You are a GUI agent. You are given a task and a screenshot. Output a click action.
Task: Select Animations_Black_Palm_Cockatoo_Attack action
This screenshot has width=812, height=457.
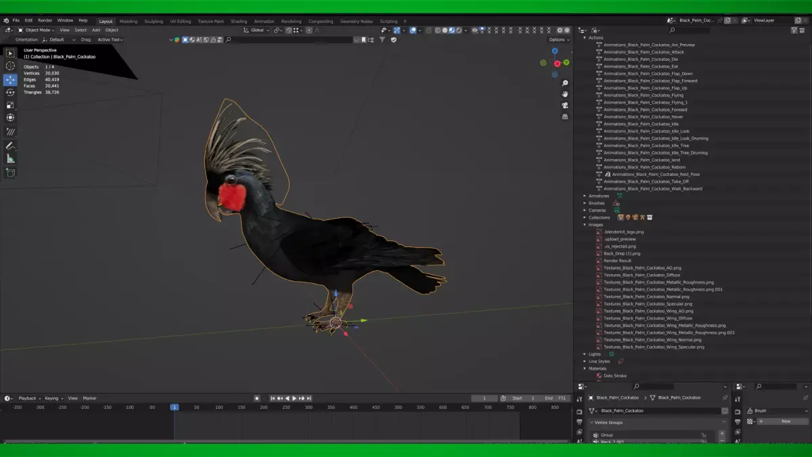click(x=644, y=52)
